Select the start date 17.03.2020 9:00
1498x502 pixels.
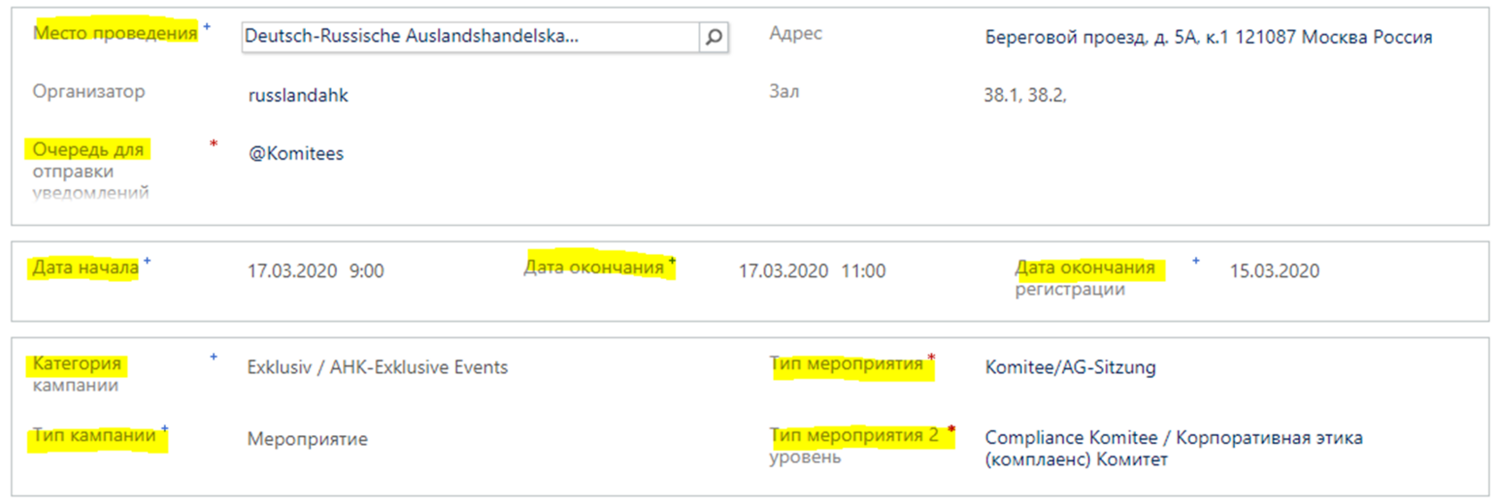(x=316, y=271)
